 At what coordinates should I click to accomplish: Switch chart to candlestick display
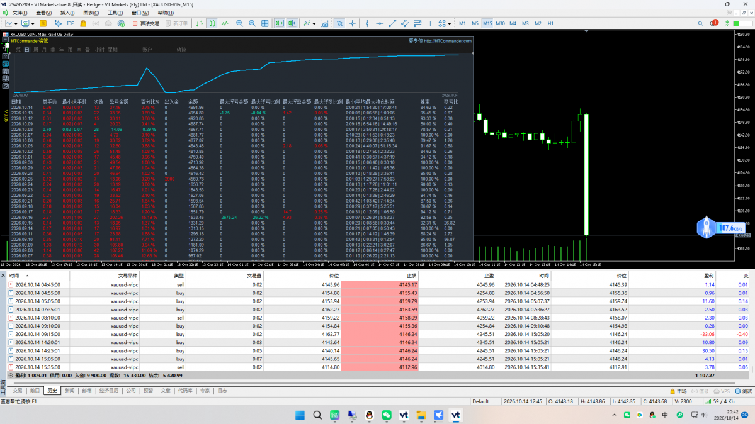click(x=212, y=23)
